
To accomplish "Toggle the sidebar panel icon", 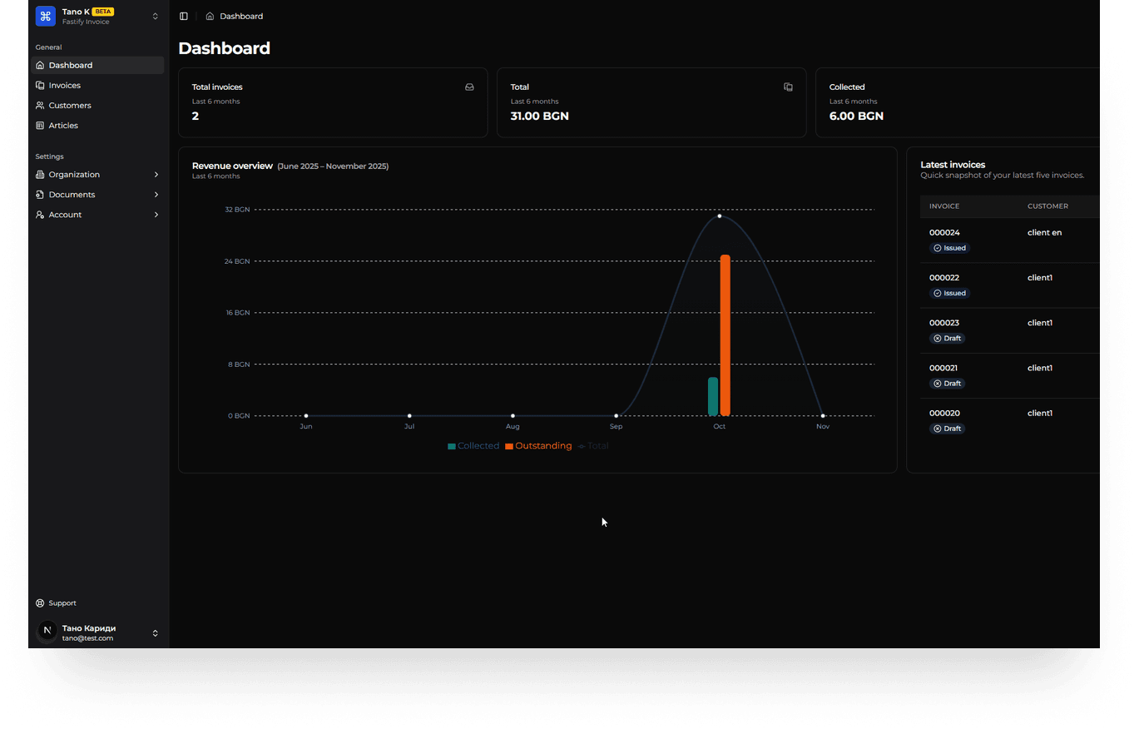I will (x=184, y=16).
